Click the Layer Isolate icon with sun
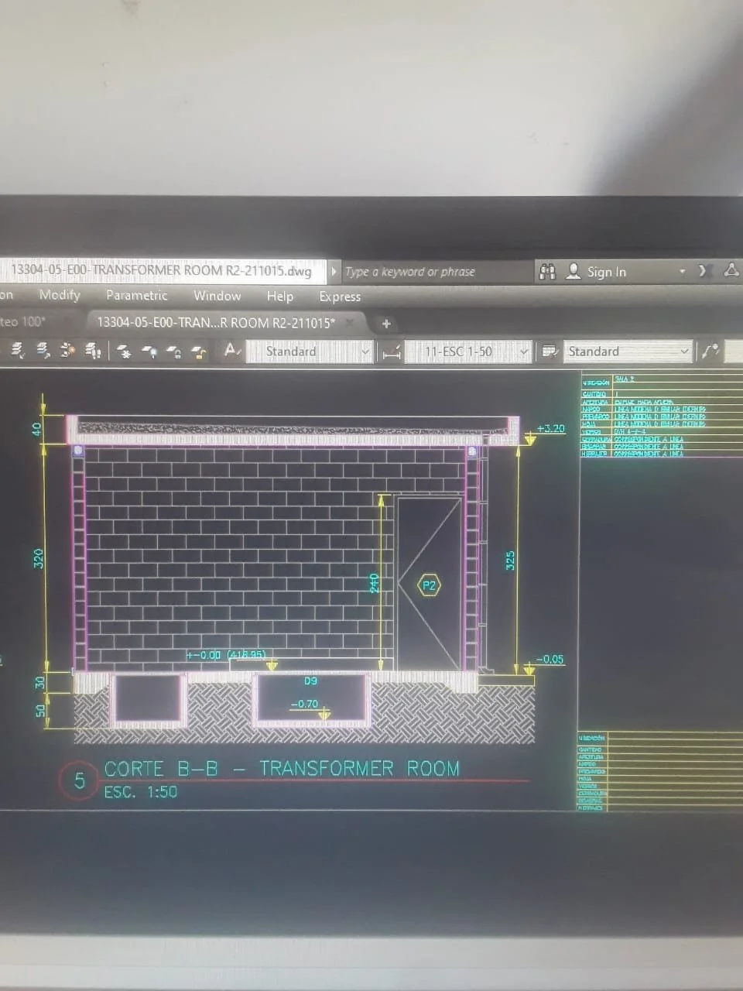 [x=67, y=351]
